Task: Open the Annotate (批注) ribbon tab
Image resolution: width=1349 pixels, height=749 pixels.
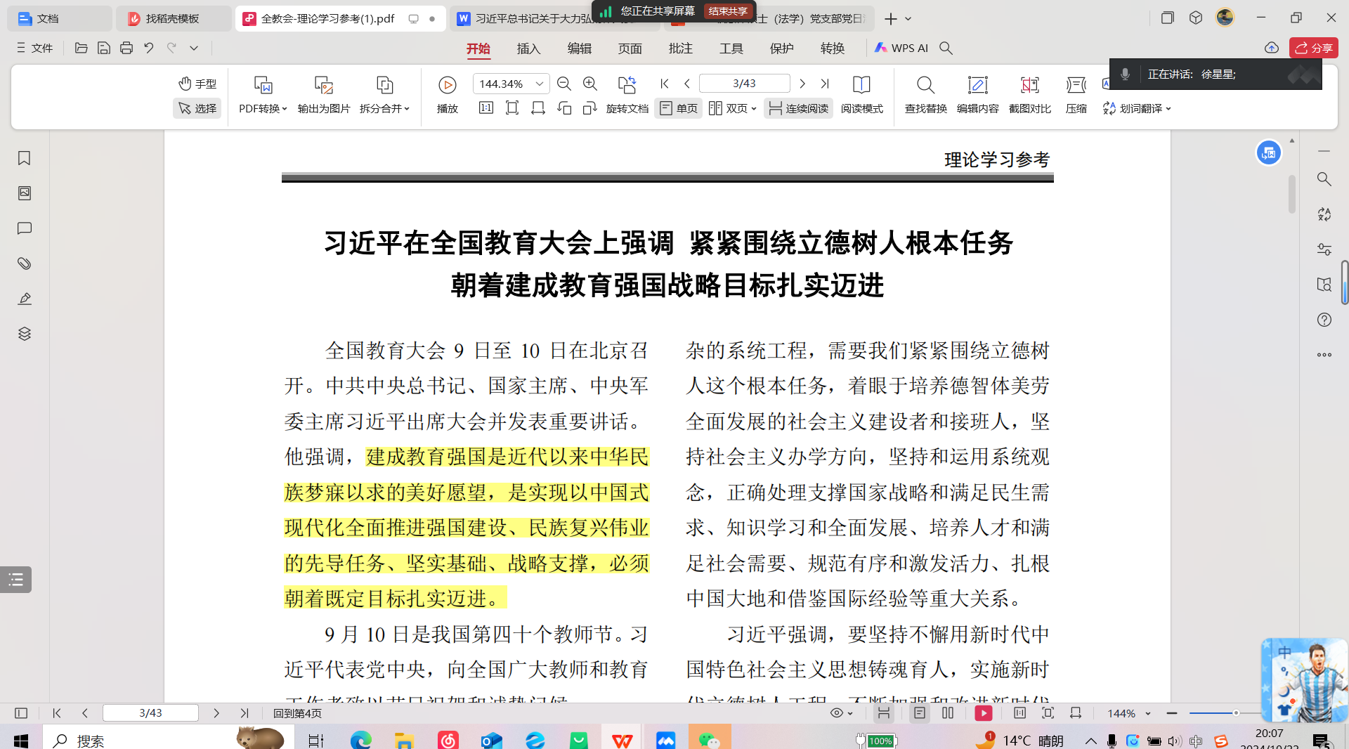Action: tap(680, 48)
